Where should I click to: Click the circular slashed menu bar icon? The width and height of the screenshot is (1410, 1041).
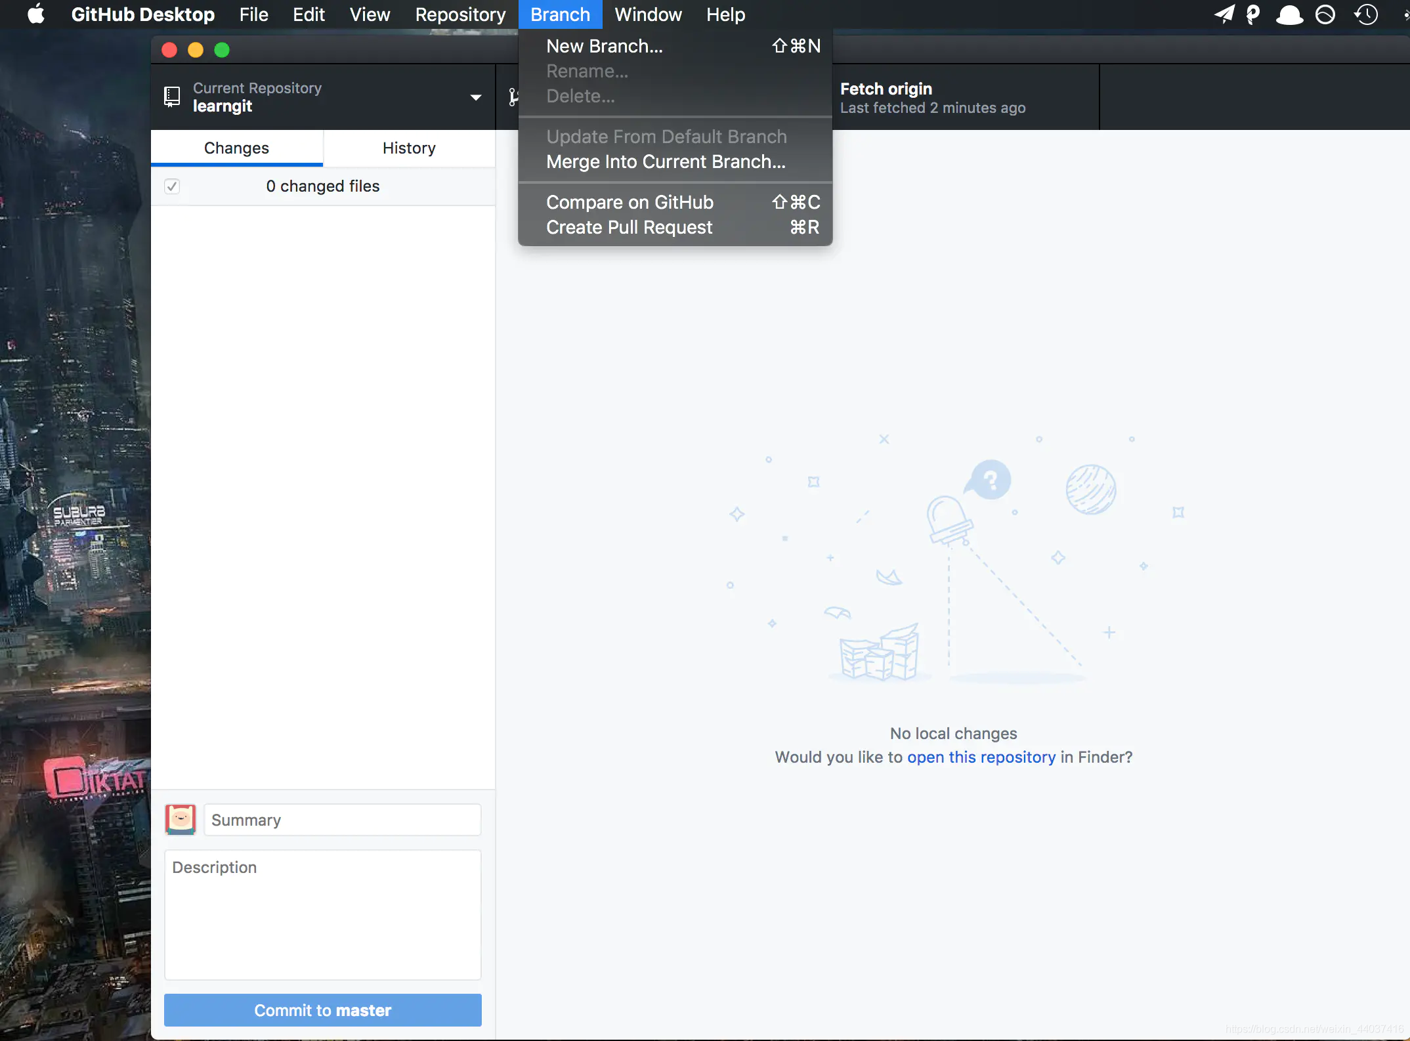1325,14
